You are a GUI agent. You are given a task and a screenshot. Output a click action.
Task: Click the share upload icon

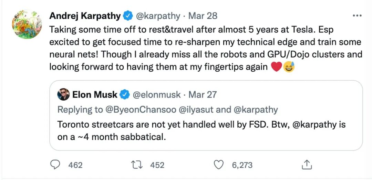pos(306,165)
